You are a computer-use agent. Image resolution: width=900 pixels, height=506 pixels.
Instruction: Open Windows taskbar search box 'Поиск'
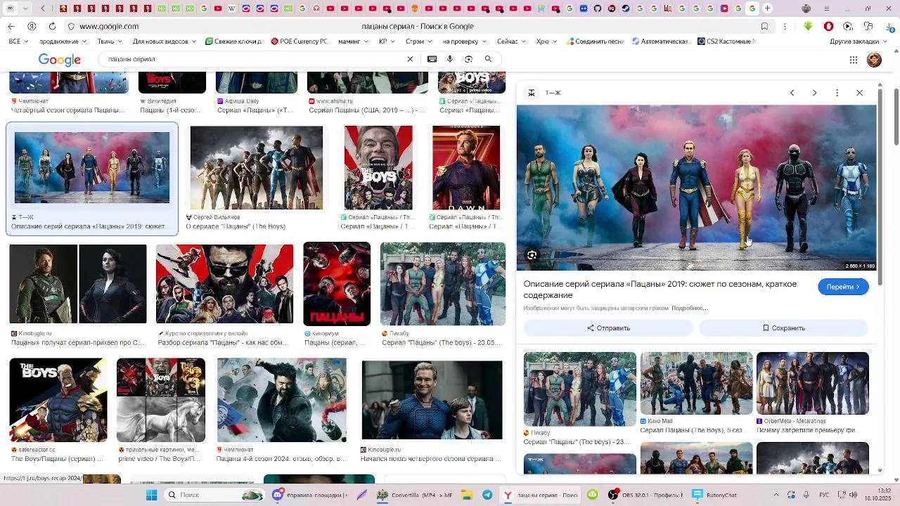tap(214, 495)
